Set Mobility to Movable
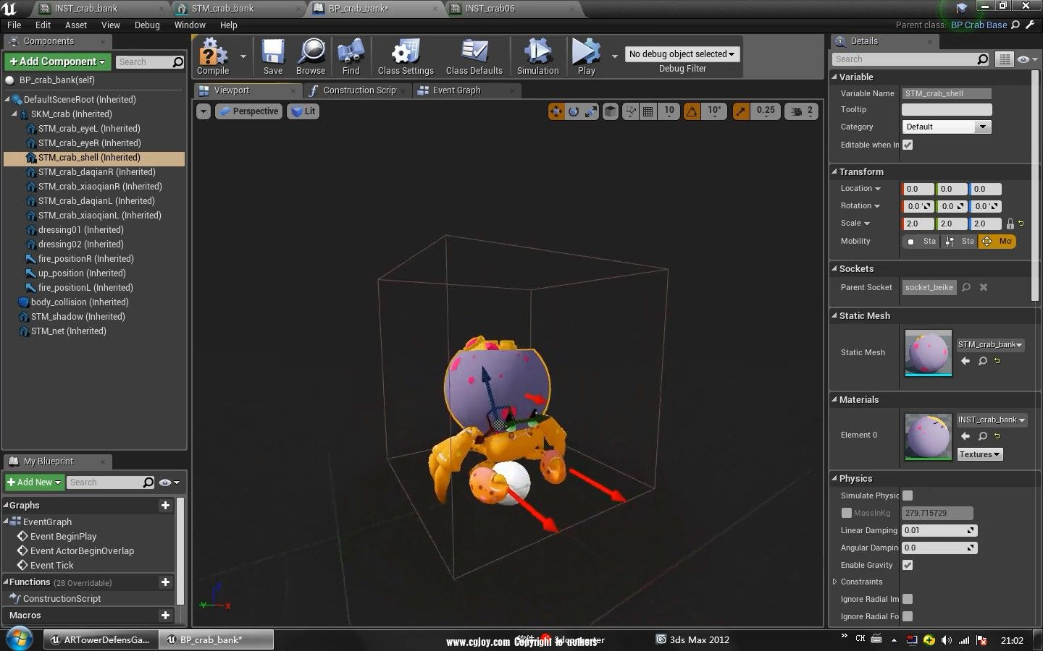Viewport: 1043px width, 651px height. point(997,242)
